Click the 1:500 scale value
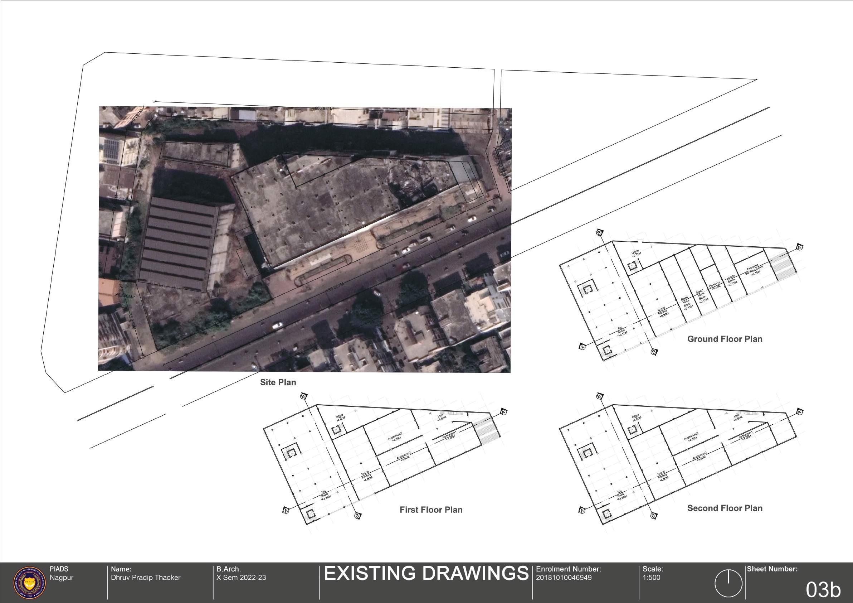 click(x=651, y=577)
